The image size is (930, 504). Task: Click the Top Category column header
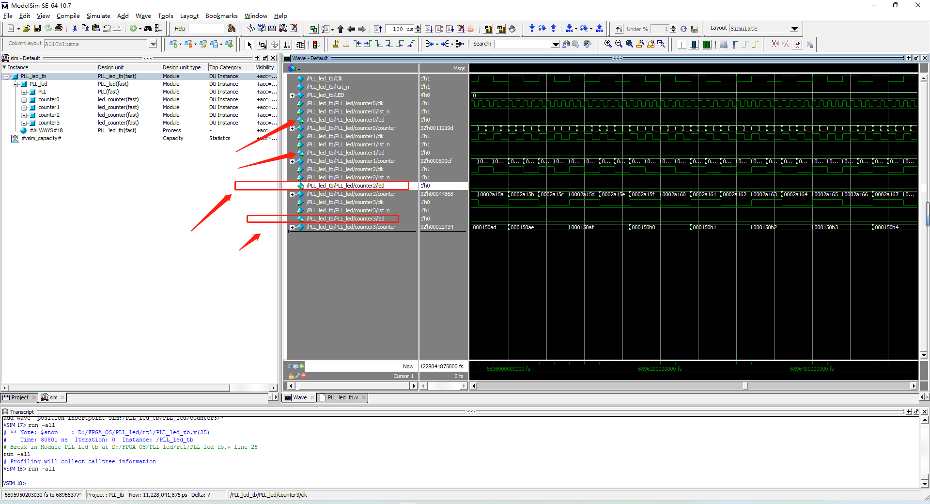[x=231, y=67]
